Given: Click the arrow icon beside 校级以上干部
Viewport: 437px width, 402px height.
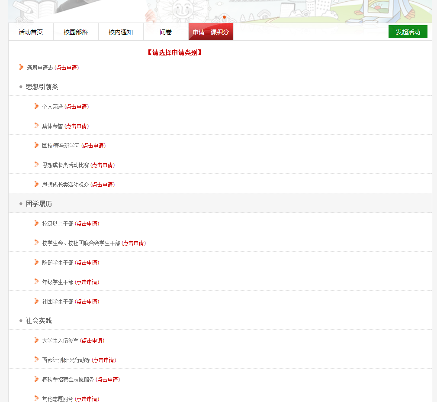Looking at the screenshot, I should pos(36,223).
